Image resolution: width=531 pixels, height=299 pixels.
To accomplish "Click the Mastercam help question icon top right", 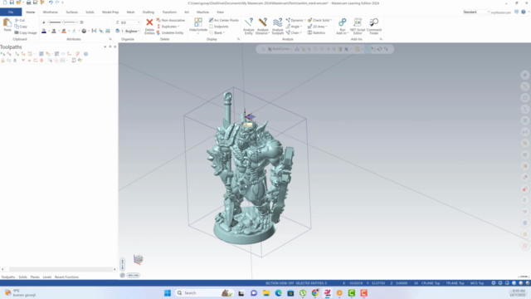I will tap(524, 12).
